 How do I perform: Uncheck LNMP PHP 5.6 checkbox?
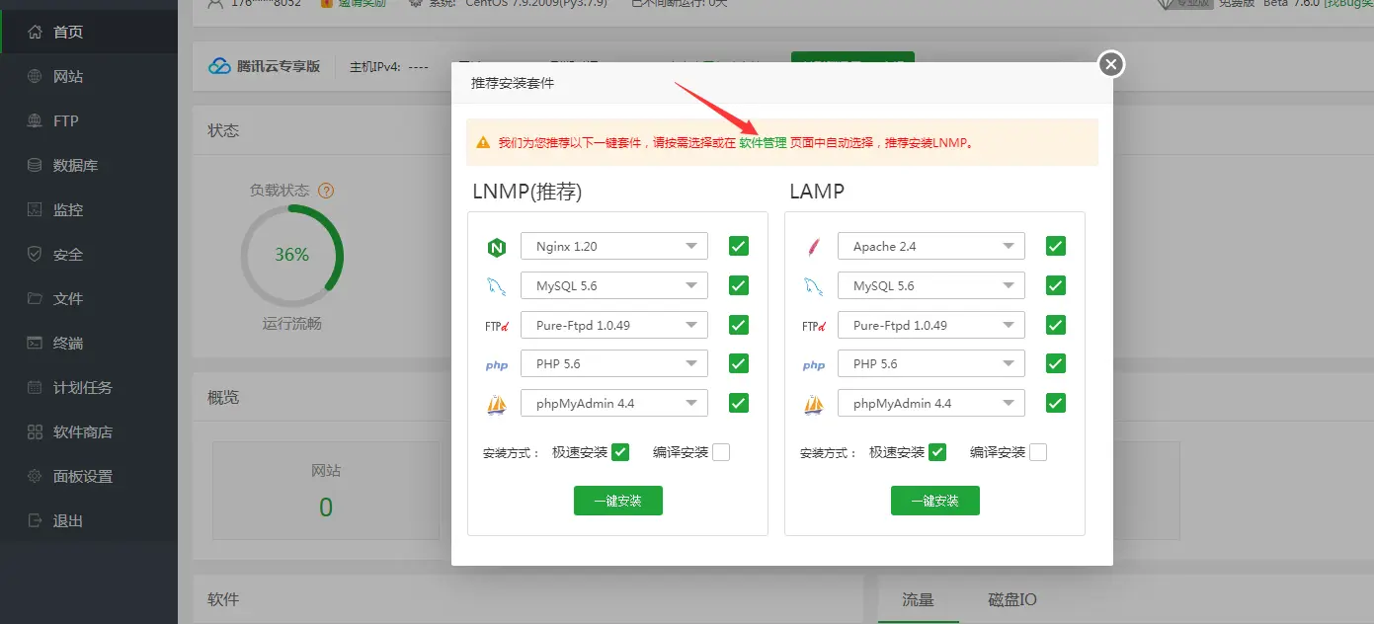pyautogui.click(x=739, y=363)
